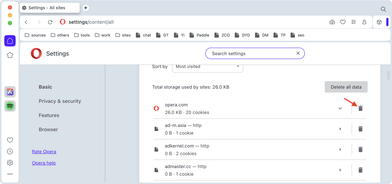Click the heart bookmark icon in address bar

343,22
